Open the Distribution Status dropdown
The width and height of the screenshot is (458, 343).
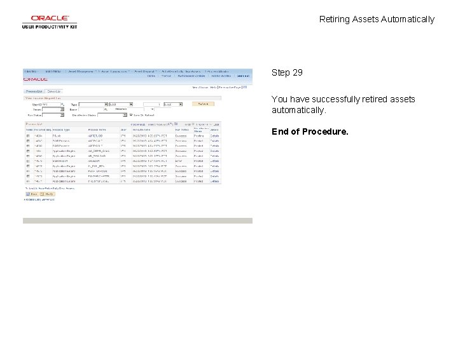(x=112, y=115)
